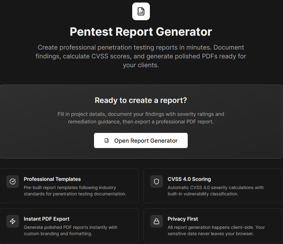Click the padlock icon on the Privacy First card
Screen dimensions: 283x244
[156, 221]
